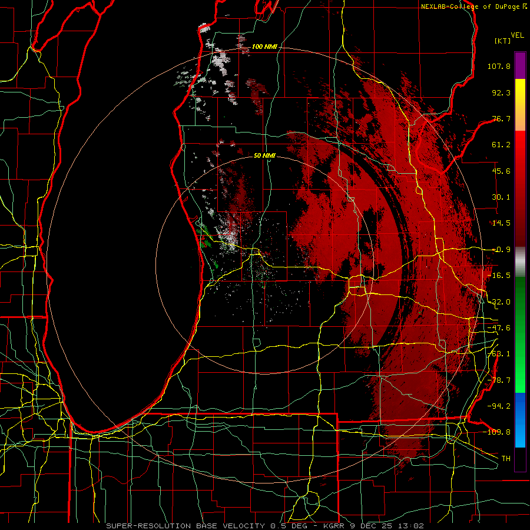Click the TH legend label
Viewport: 530px width, 530px height.
coord(506,458)
